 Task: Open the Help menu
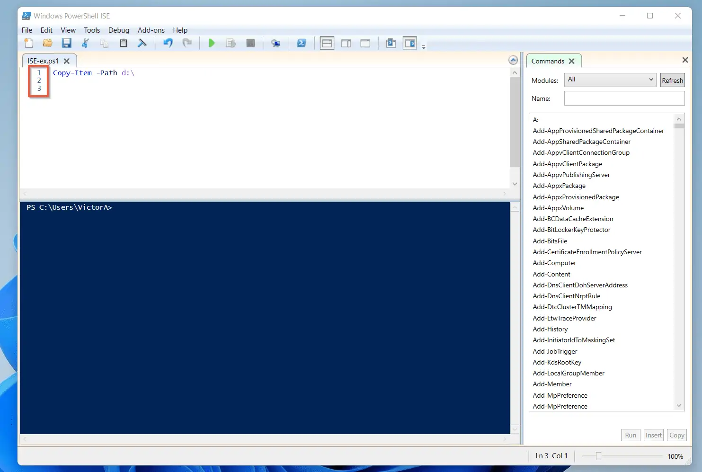coord(180,30)
